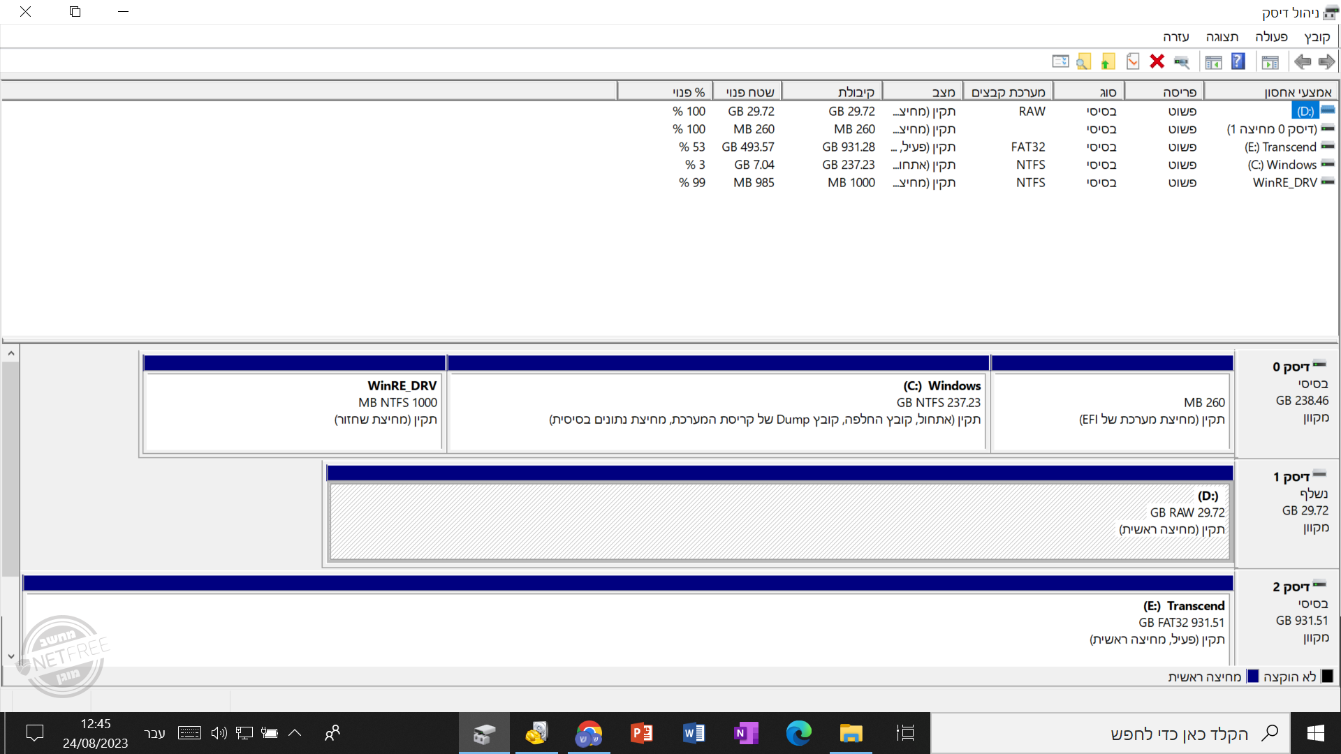Select the (E:) Transcend volume row
The image size is (1341, 754).
[x=1280, y=147]
